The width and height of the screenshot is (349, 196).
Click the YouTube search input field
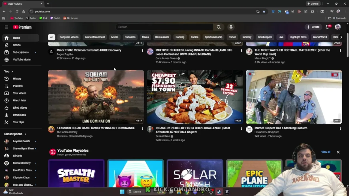pos(164,27)
